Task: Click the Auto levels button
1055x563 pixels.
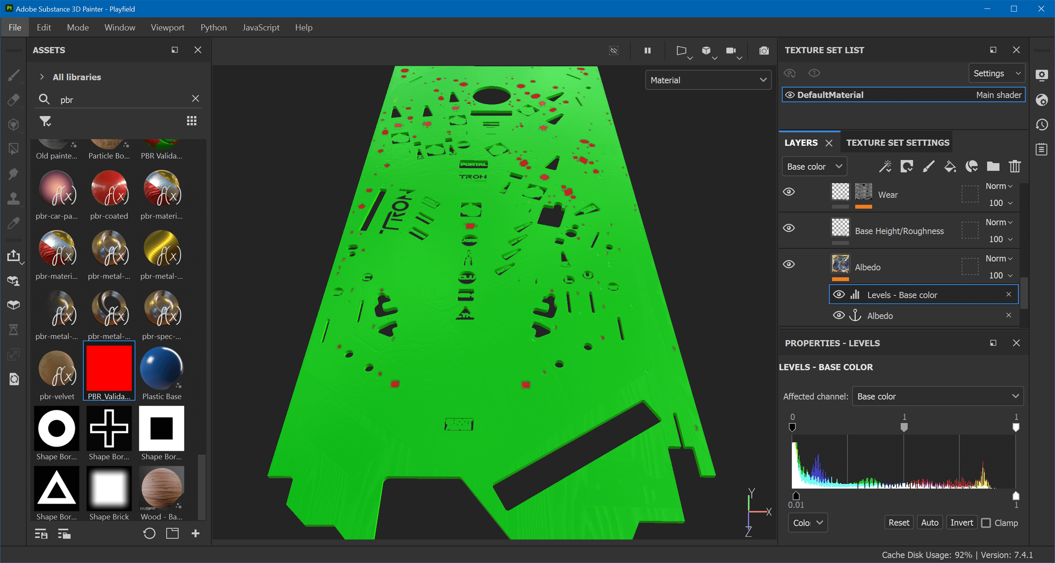Action: (x=930, y=523)
